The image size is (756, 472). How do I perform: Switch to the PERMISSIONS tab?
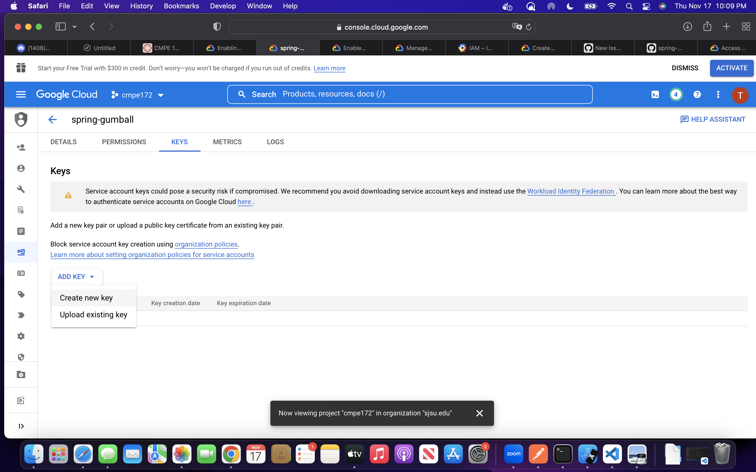124,142
